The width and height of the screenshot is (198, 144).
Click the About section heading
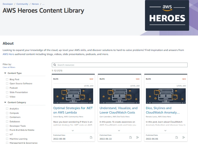tap(8, 43)
